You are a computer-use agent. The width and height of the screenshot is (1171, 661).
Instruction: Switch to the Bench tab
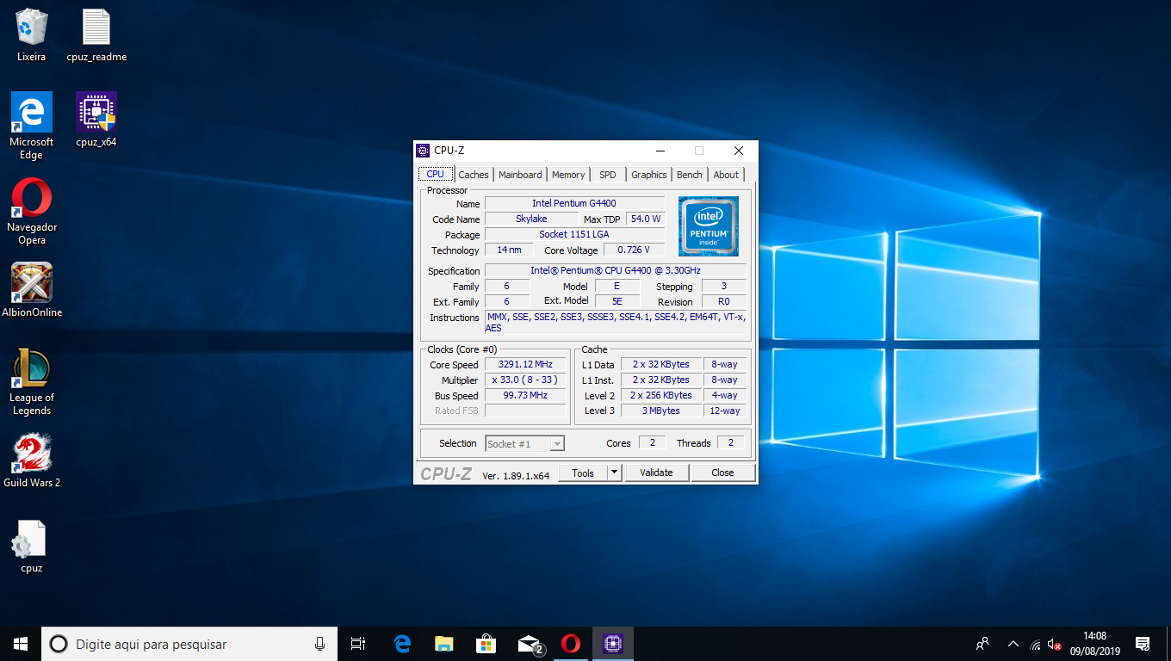pos(689,175)
